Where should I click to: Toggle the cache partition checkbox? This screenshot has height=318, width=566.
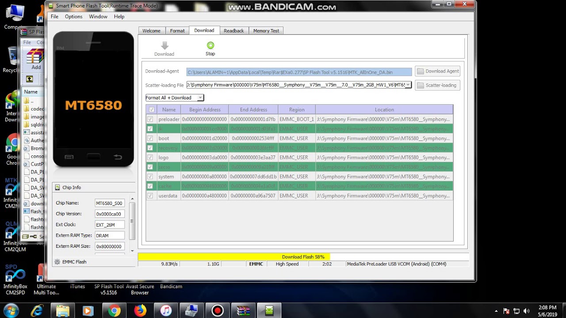(150, 186)
